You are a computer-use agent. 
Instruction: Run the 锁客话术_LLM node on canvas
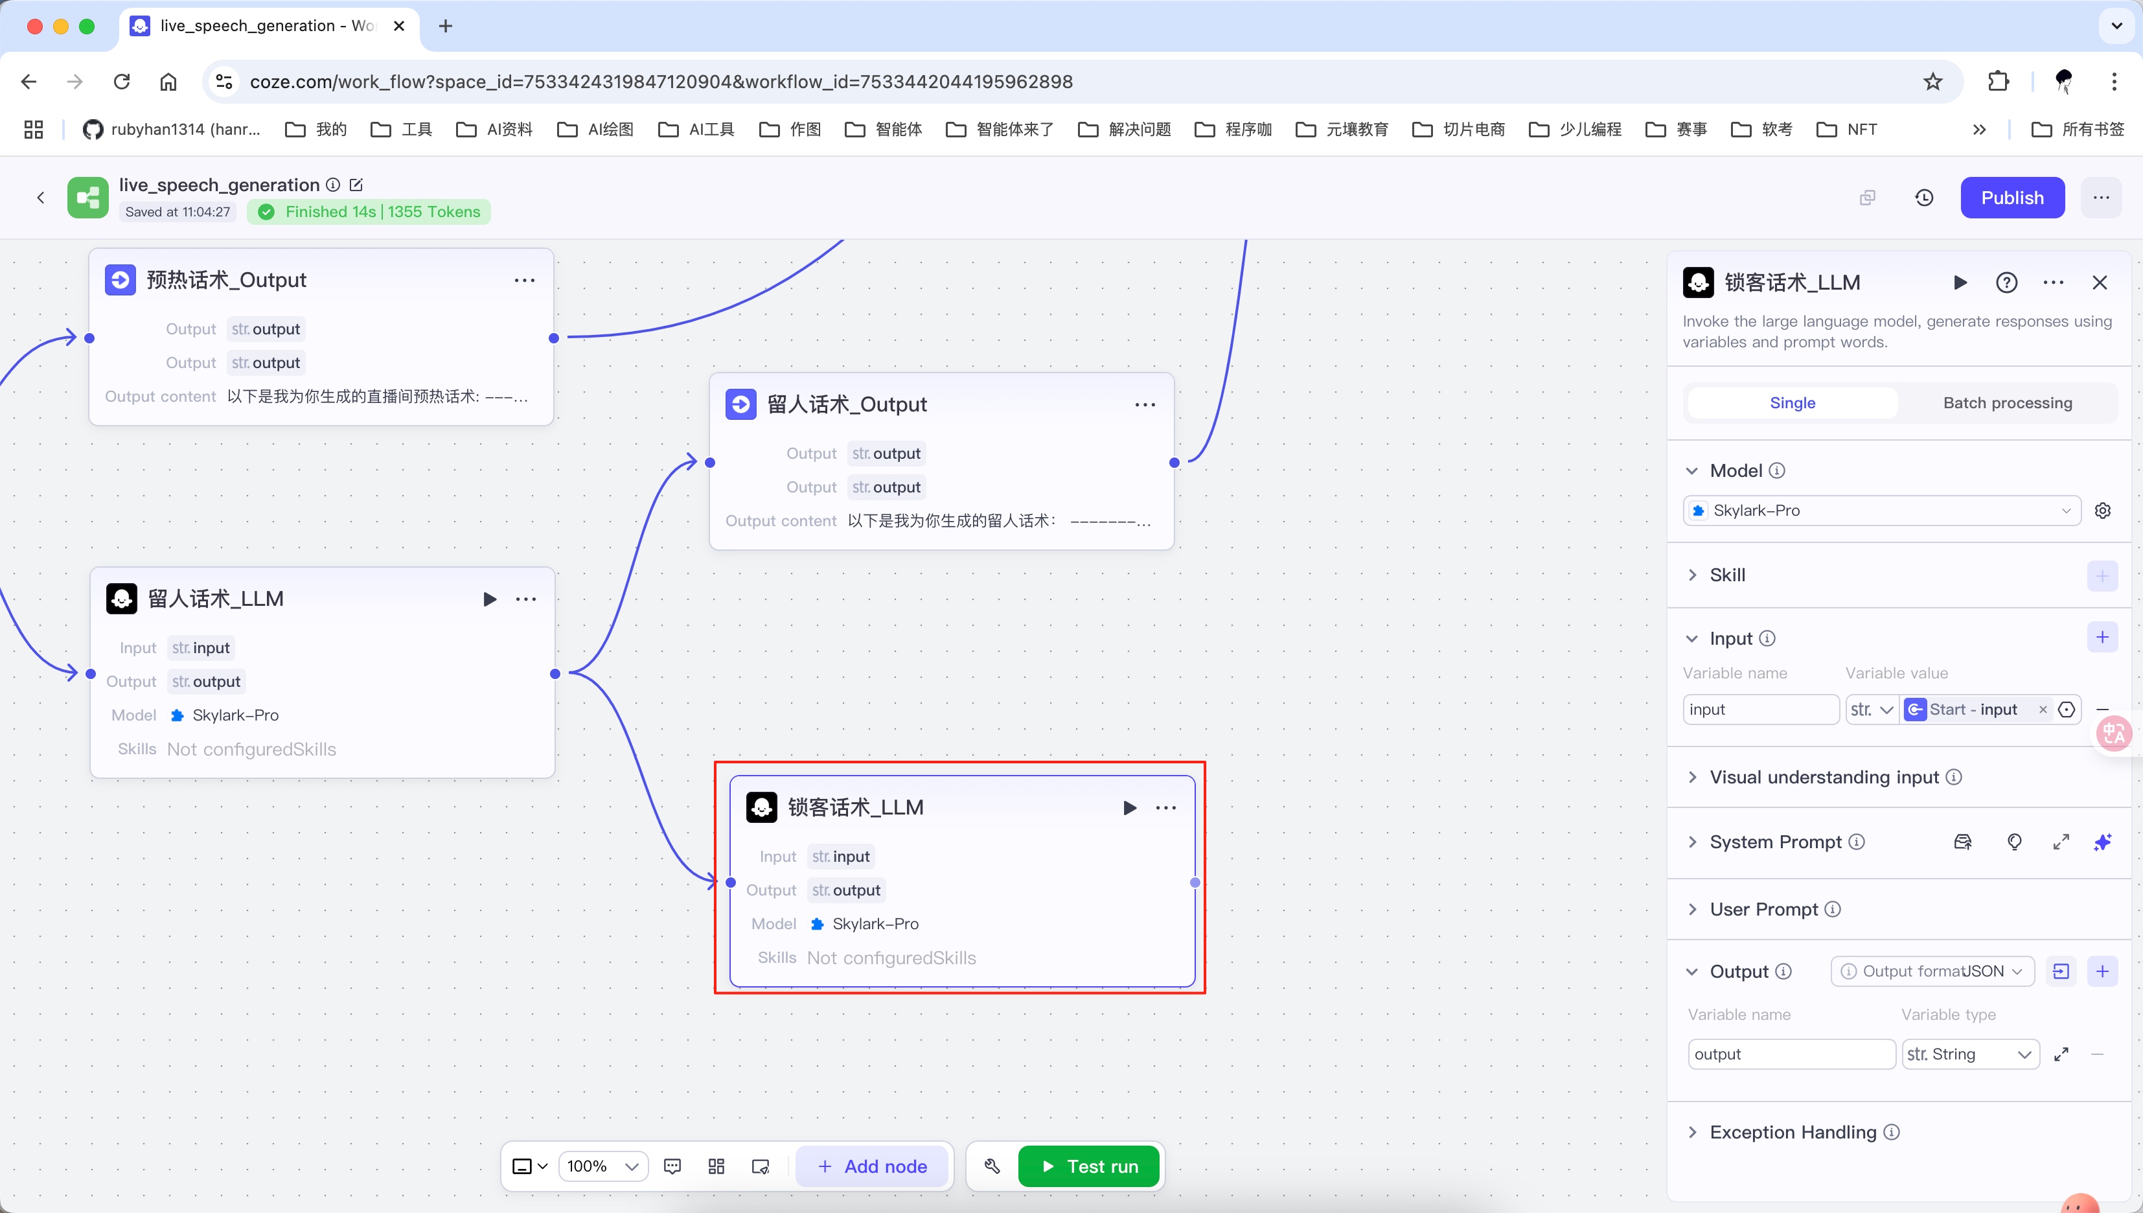pos(1129,807)
